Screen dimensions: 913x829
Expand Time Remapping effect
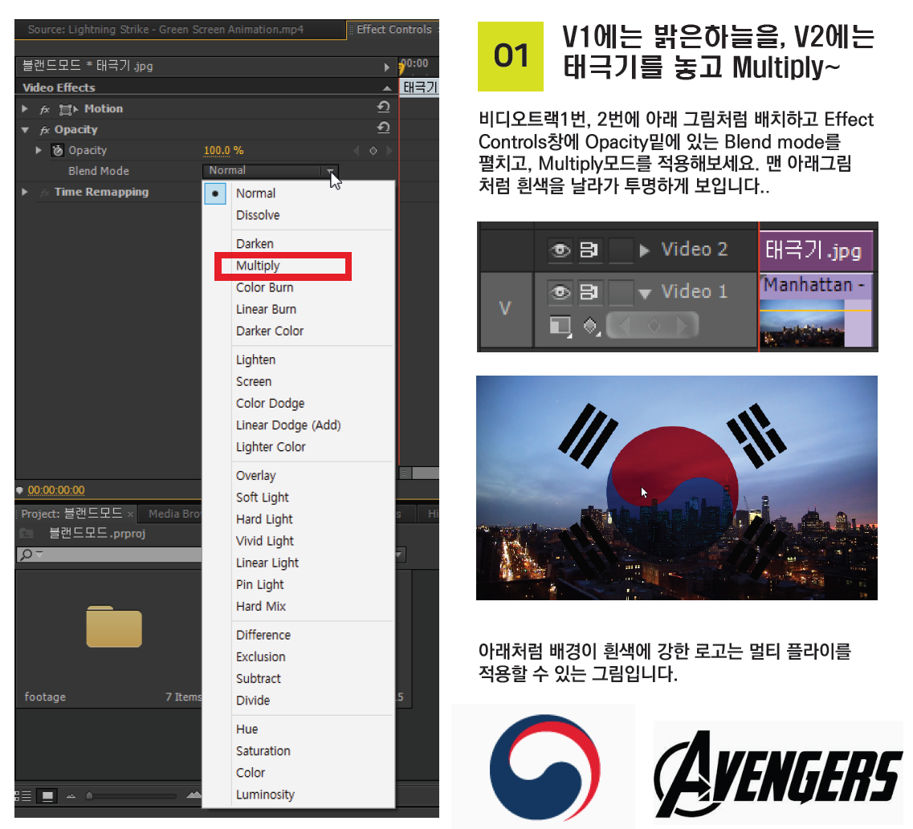(x=24, y=191)
